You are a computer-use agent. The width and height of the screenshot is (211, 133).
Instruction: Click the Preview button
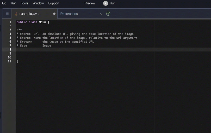point(90,3)
